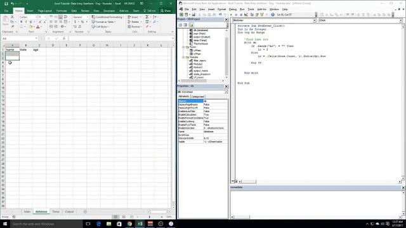406x228 pixels.
Task: Open the object dropdown showing BtnEnter
Action: click(314, 20)
